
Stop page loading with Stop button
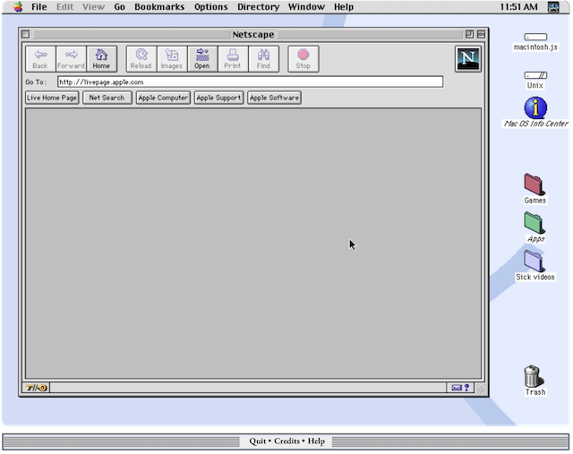[x=304, y=59]
